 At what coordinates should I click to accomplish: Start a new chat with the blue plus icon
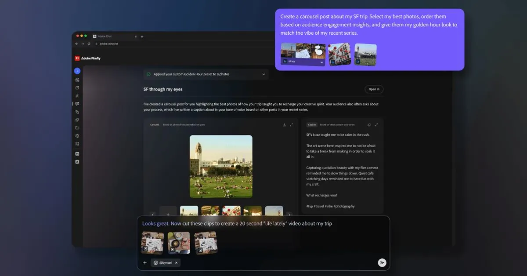point(77,71)
